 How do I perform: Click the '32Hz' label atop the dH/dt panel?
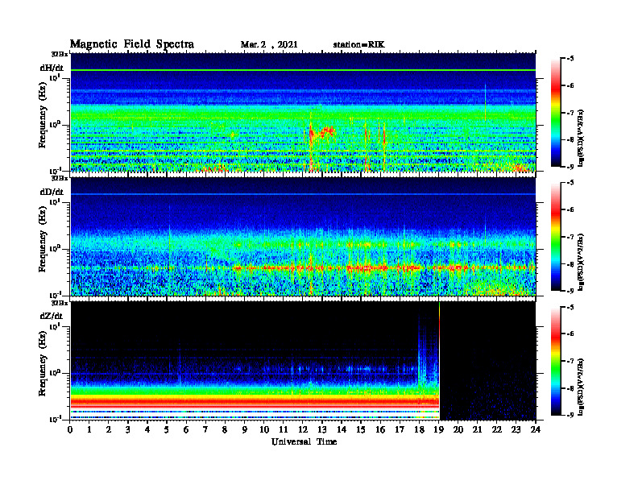pyautogui.click(x=59, y=54)
